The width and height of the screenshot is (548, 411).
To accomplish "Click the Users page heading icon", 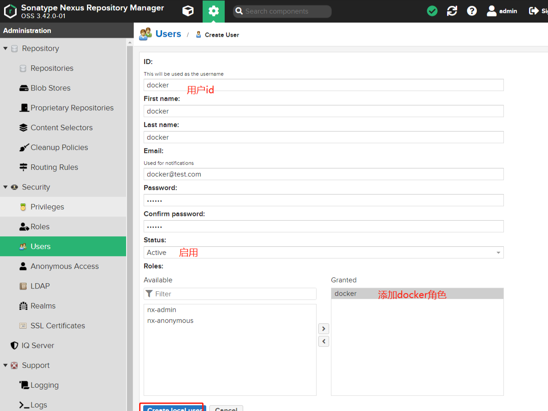I will (145, 34).
